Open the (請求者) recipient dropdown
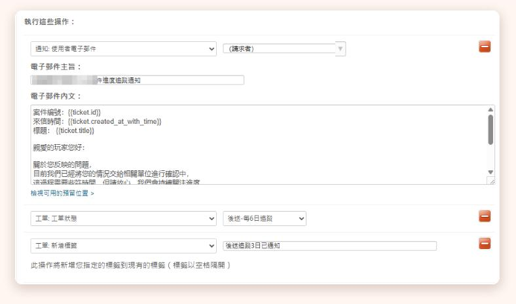The height and width of the screenshot is (304, 516). pyautogui.click(x=284, y=48)
